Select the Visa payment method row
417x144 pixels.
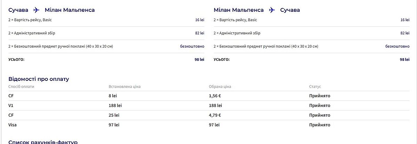click(x=13, y=125)
